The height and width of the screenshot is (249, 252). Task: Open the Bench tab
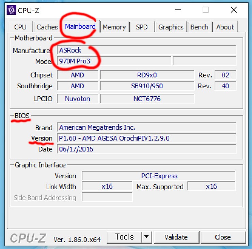click(x=199, y=27)
